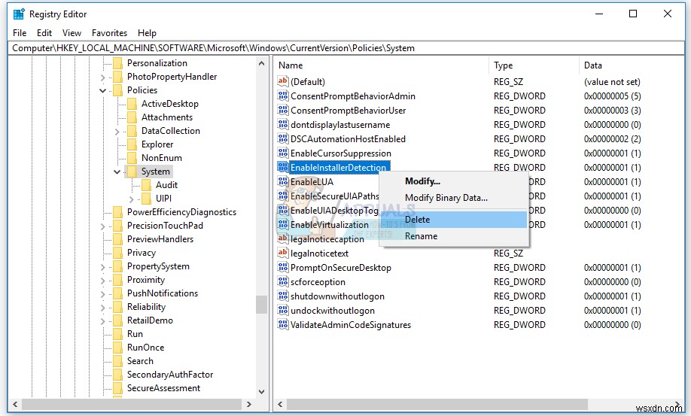Expand the PushNotifications key
This screenshot has height=416, width=691.
(102, 294)
